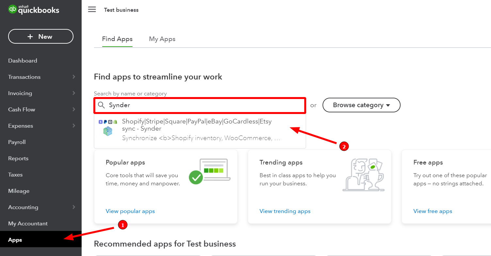The image size is (491, 256).
Task: Click the View free apps link
Action: [x=433, y=211]
